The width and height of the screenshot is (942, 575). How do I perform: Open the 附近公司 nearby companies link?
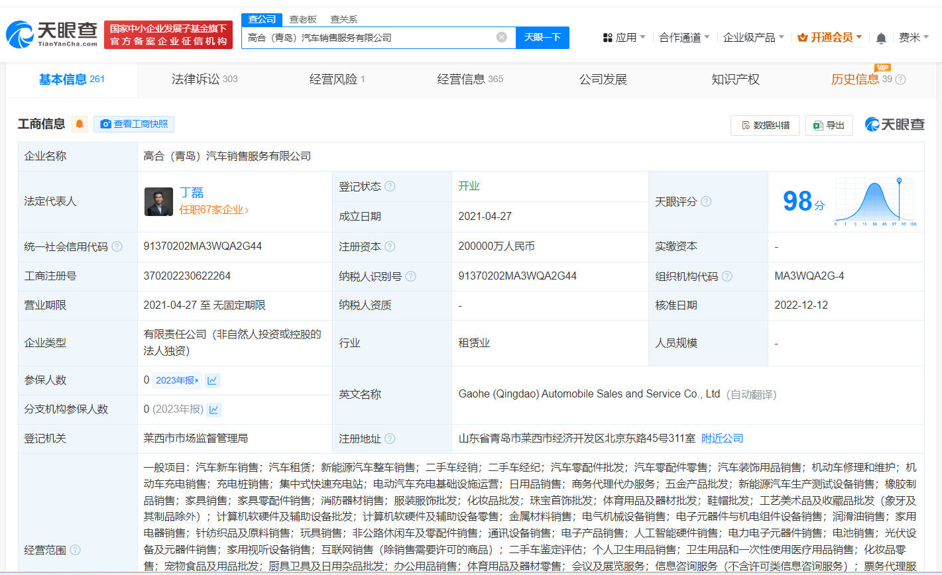coord(722,438)
